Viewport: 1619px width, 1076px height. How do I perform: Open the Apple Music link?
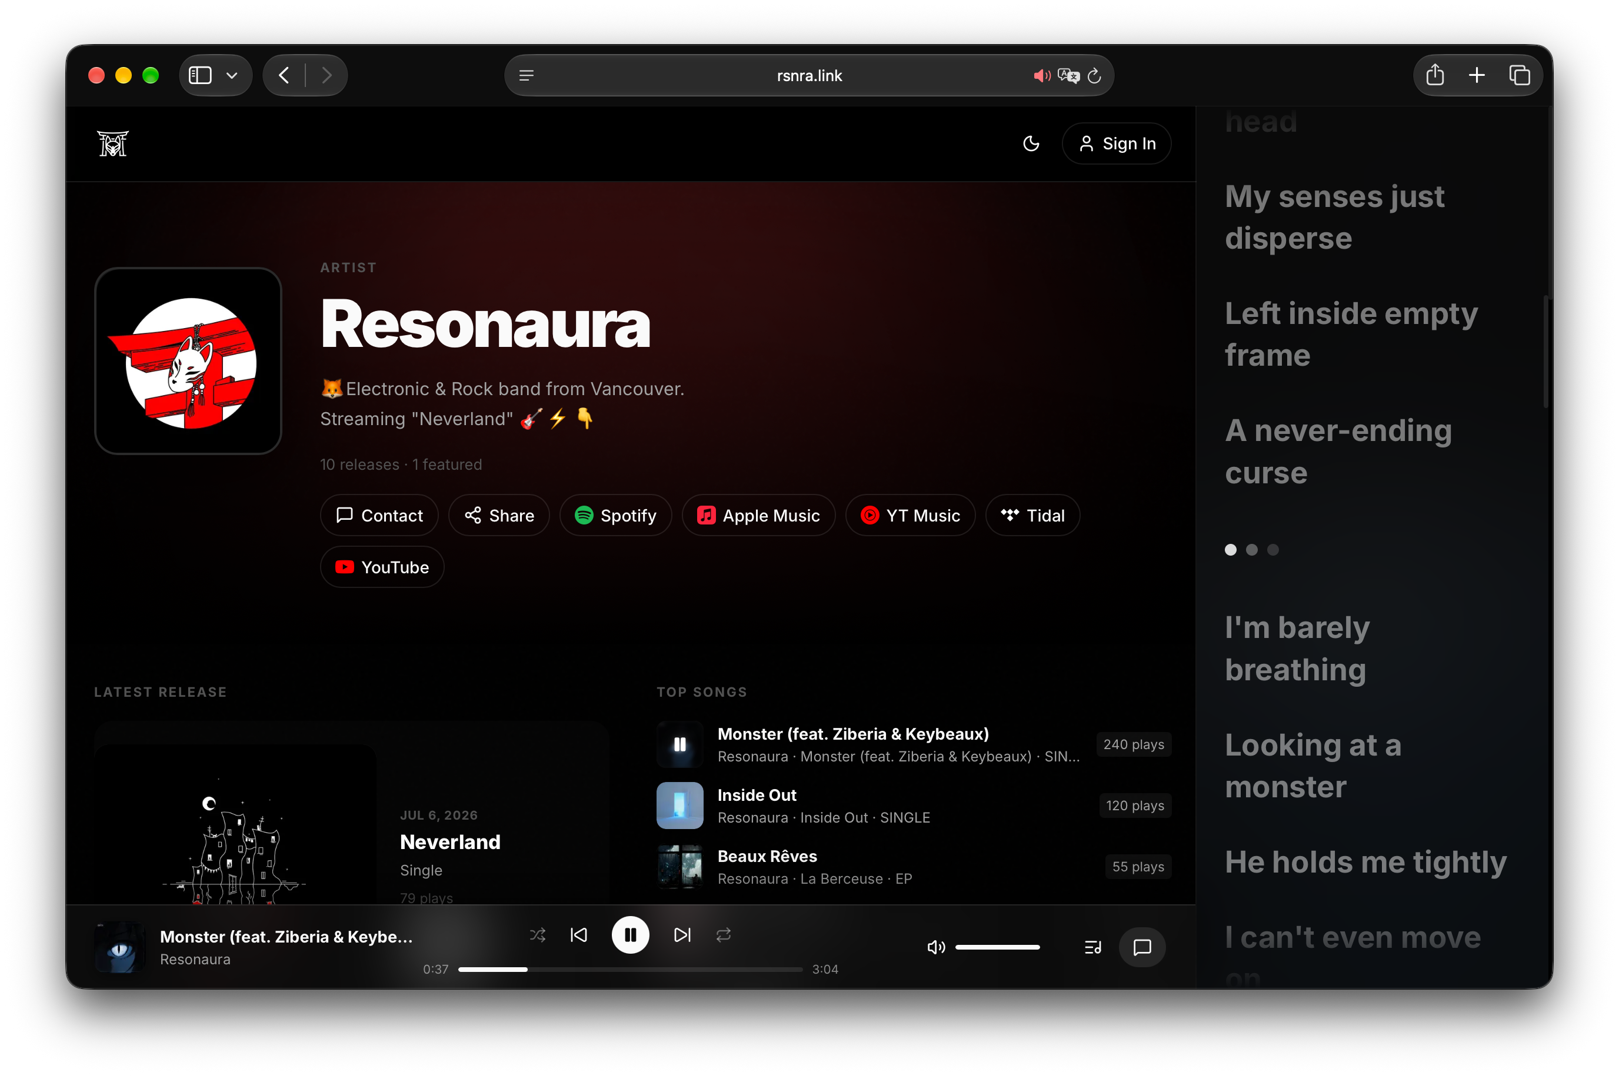coord(759,515)
